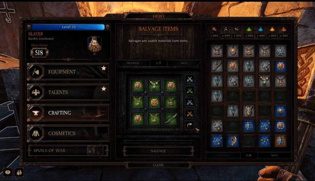Select the orange charm in inventory grid
Screen dimensions: 315x181
280,141
